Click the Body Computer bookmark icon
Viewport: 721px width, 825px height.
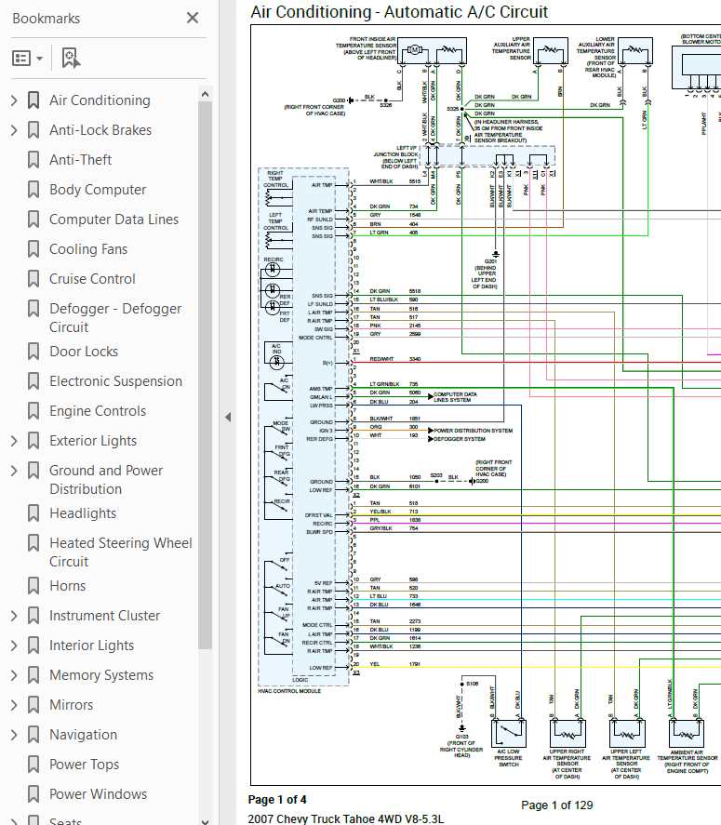point(33,190)
